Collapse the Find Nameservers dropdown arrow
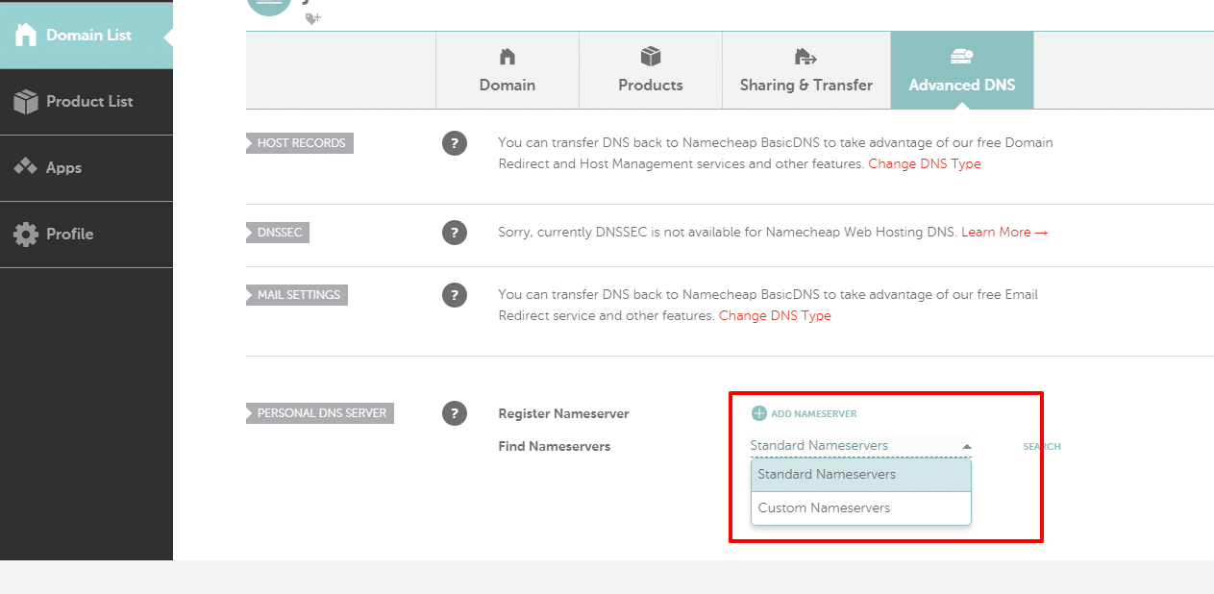 point(966,447)
